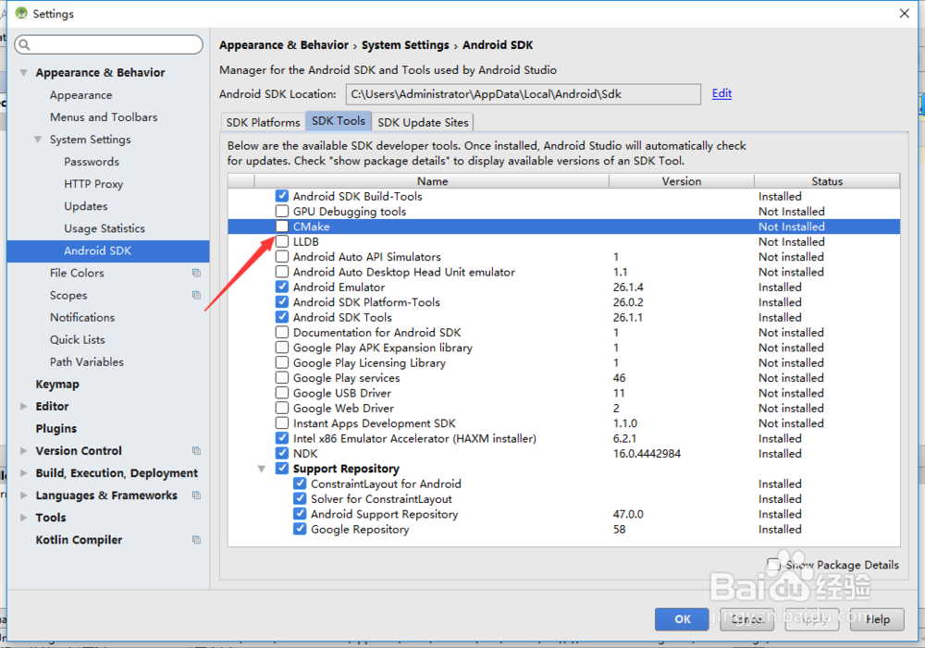Open Keymap settings
The width and height of the screenshot is (925, 648).
pos(57,385)
